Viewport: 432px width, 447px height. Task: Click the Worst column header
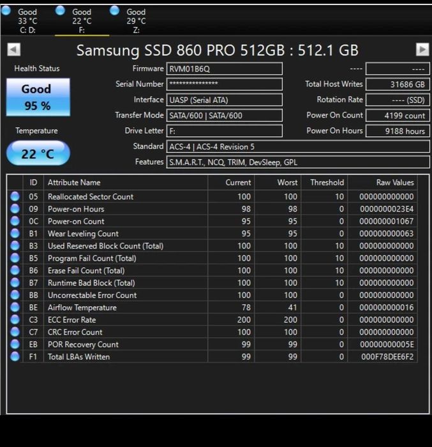[278, 182]
